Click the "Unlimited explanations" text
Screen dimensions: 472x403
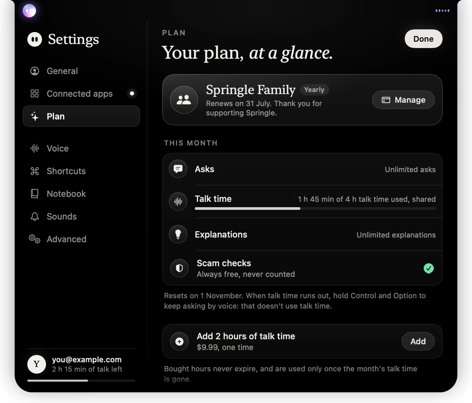396,235
